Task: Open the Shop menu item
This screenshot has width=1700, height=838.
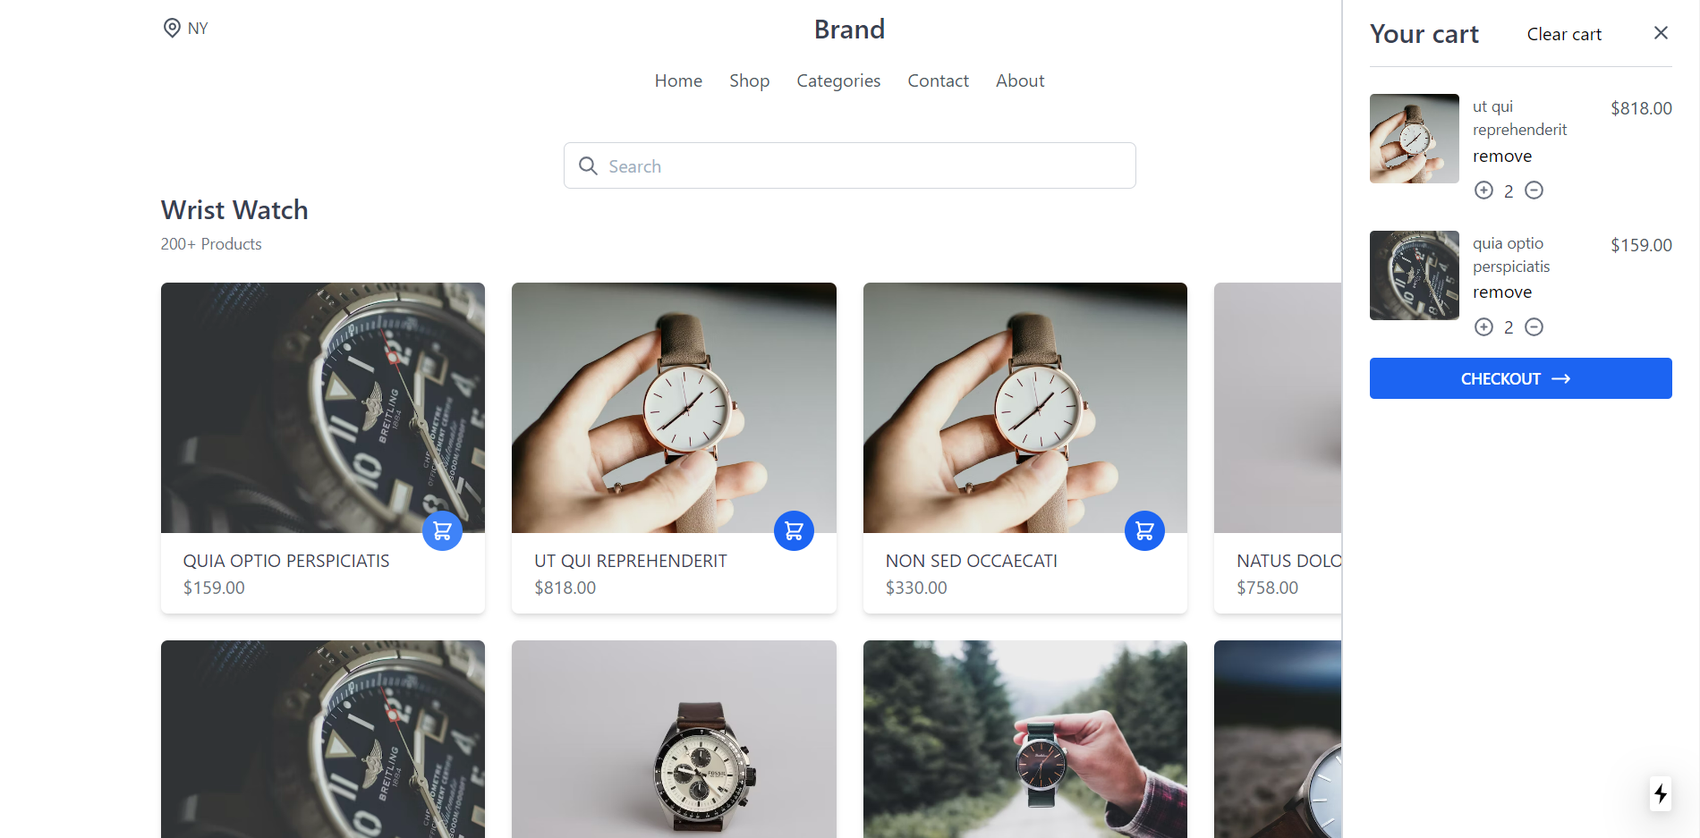Action: click(749, 80)
